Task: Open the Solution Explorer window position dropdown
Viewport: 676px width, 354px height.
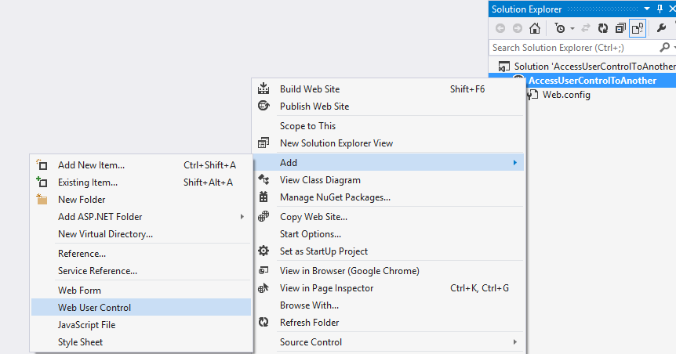Action: [x=648, y=9]
